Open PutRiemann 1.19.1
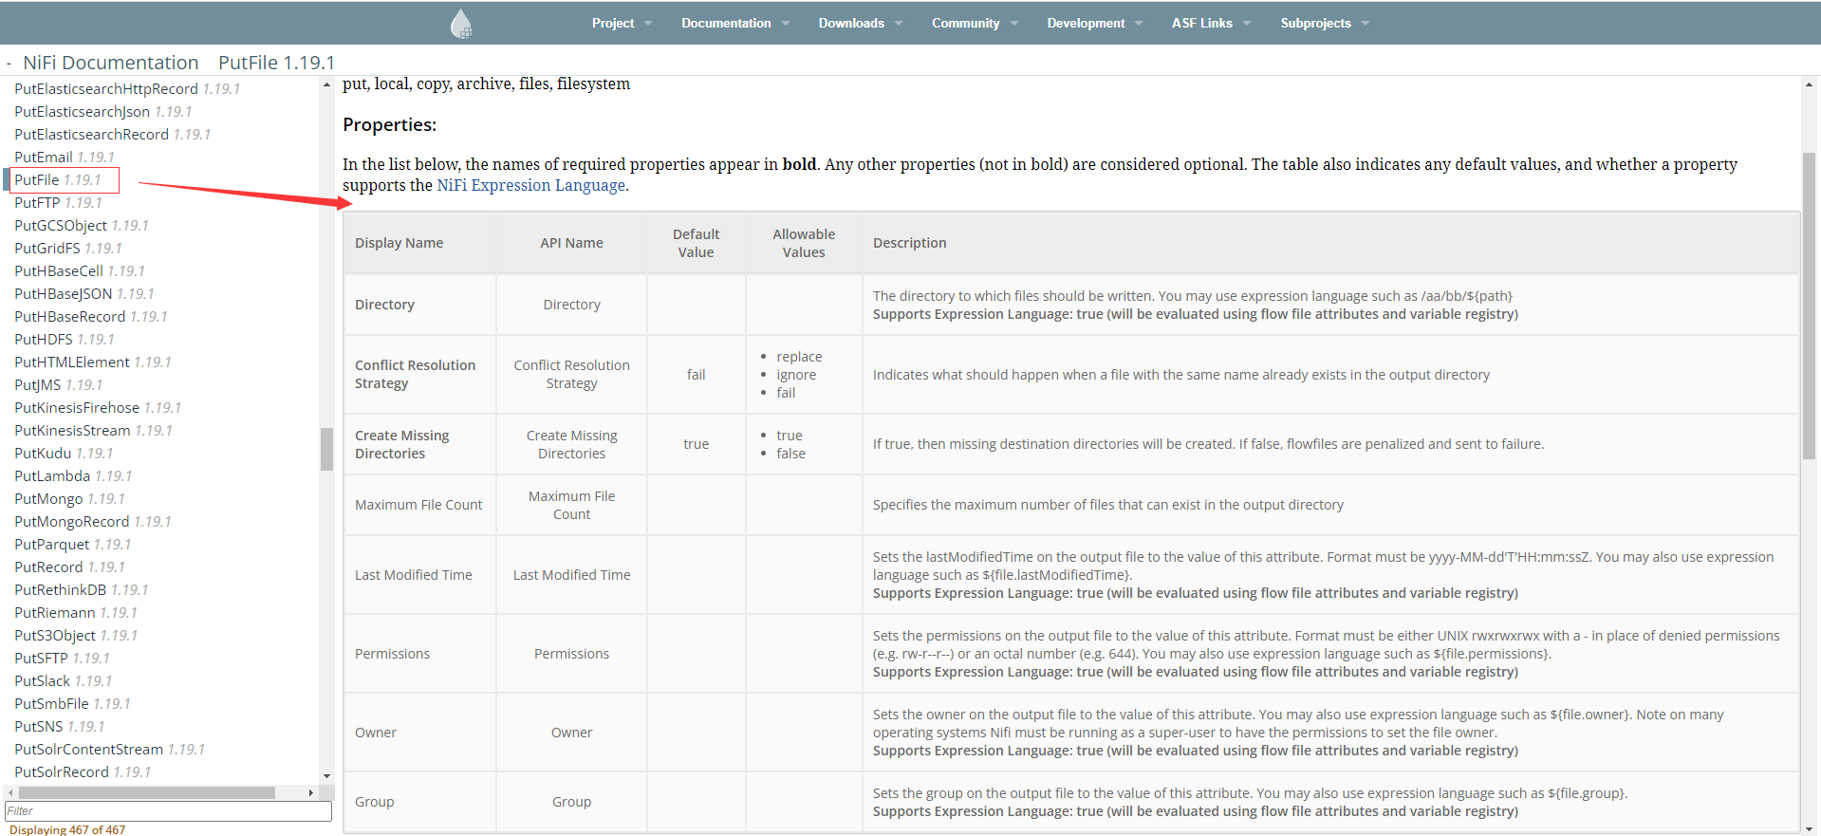Viewport: 1821px width, 836px height. 76,613
